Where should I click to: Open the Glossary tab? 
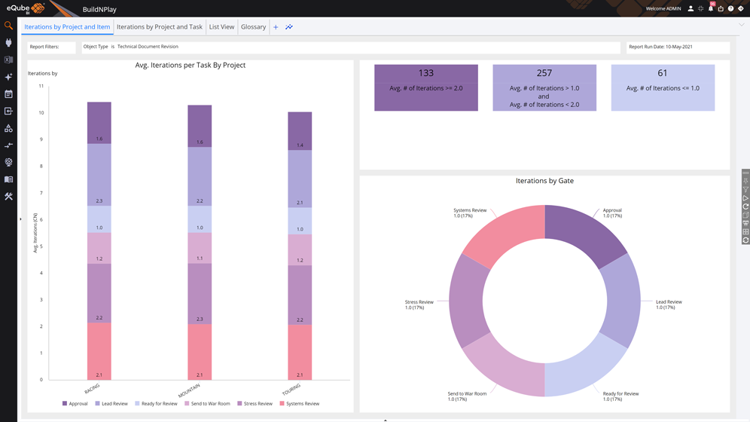click(253, 27)
